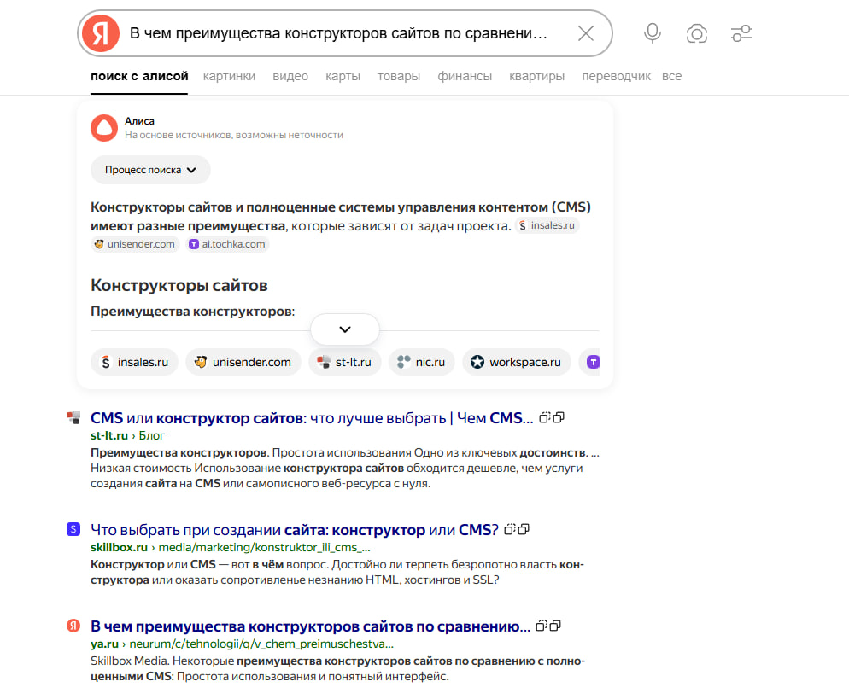Expand the 'Процесс поиска' dropdown
The width and height of the screenshot is (849, 699).
(150, 170)
